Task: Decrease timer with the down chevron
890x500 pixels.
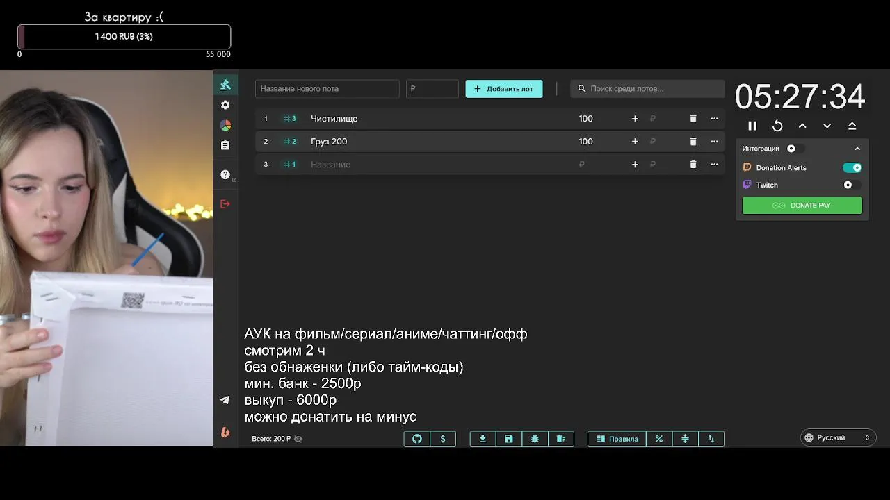Action: (x=827, y=126)
